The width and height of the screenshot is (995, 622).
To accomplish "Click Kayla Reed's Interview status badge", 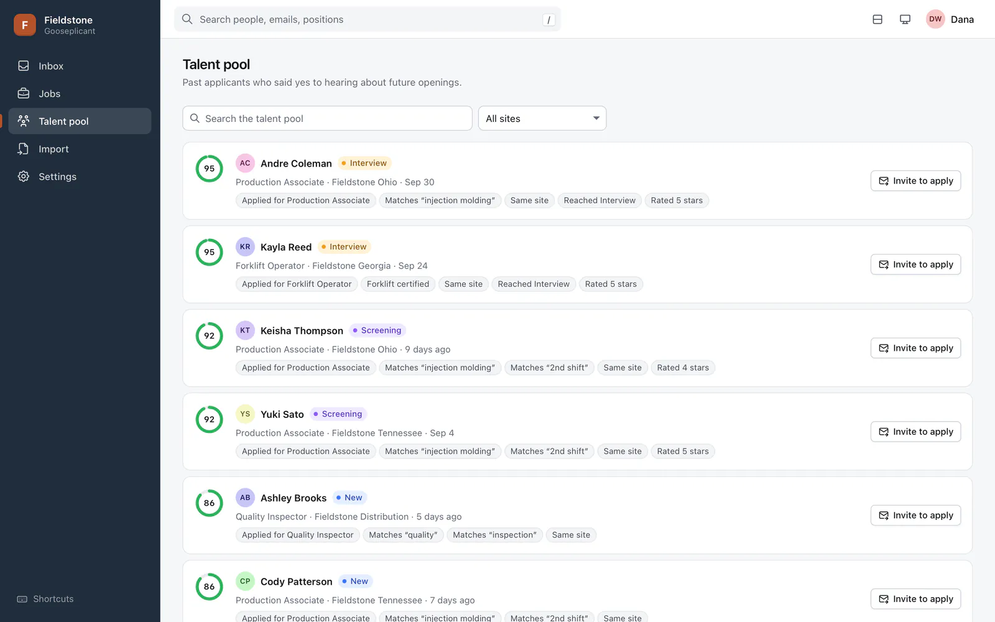I will (x=345, y=247).
